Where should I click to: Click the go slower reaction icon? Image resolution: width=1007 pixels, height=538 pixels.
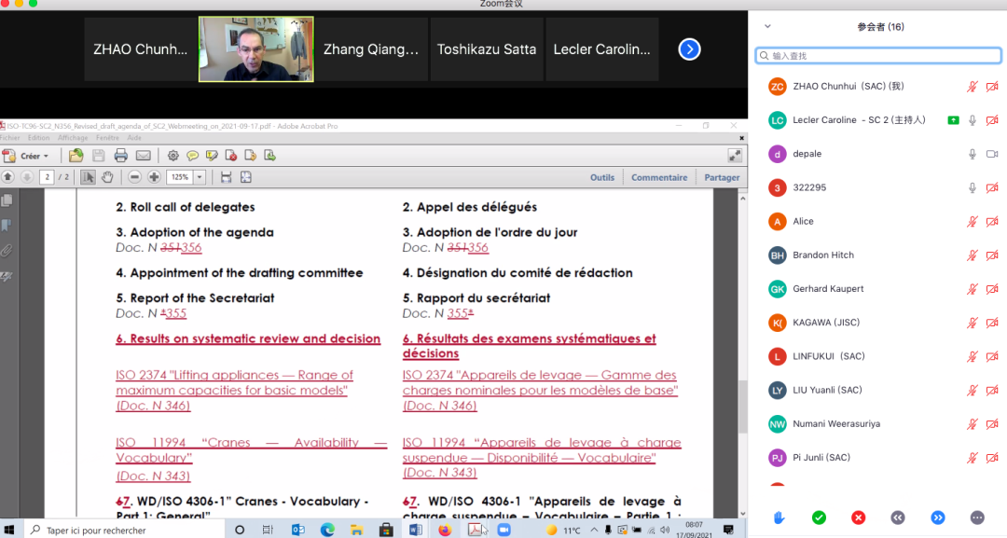point(898,517)
